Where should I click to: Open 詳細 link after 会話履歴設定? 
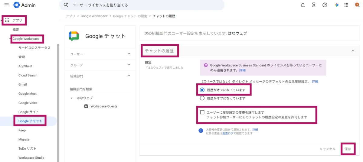[315, 82]
